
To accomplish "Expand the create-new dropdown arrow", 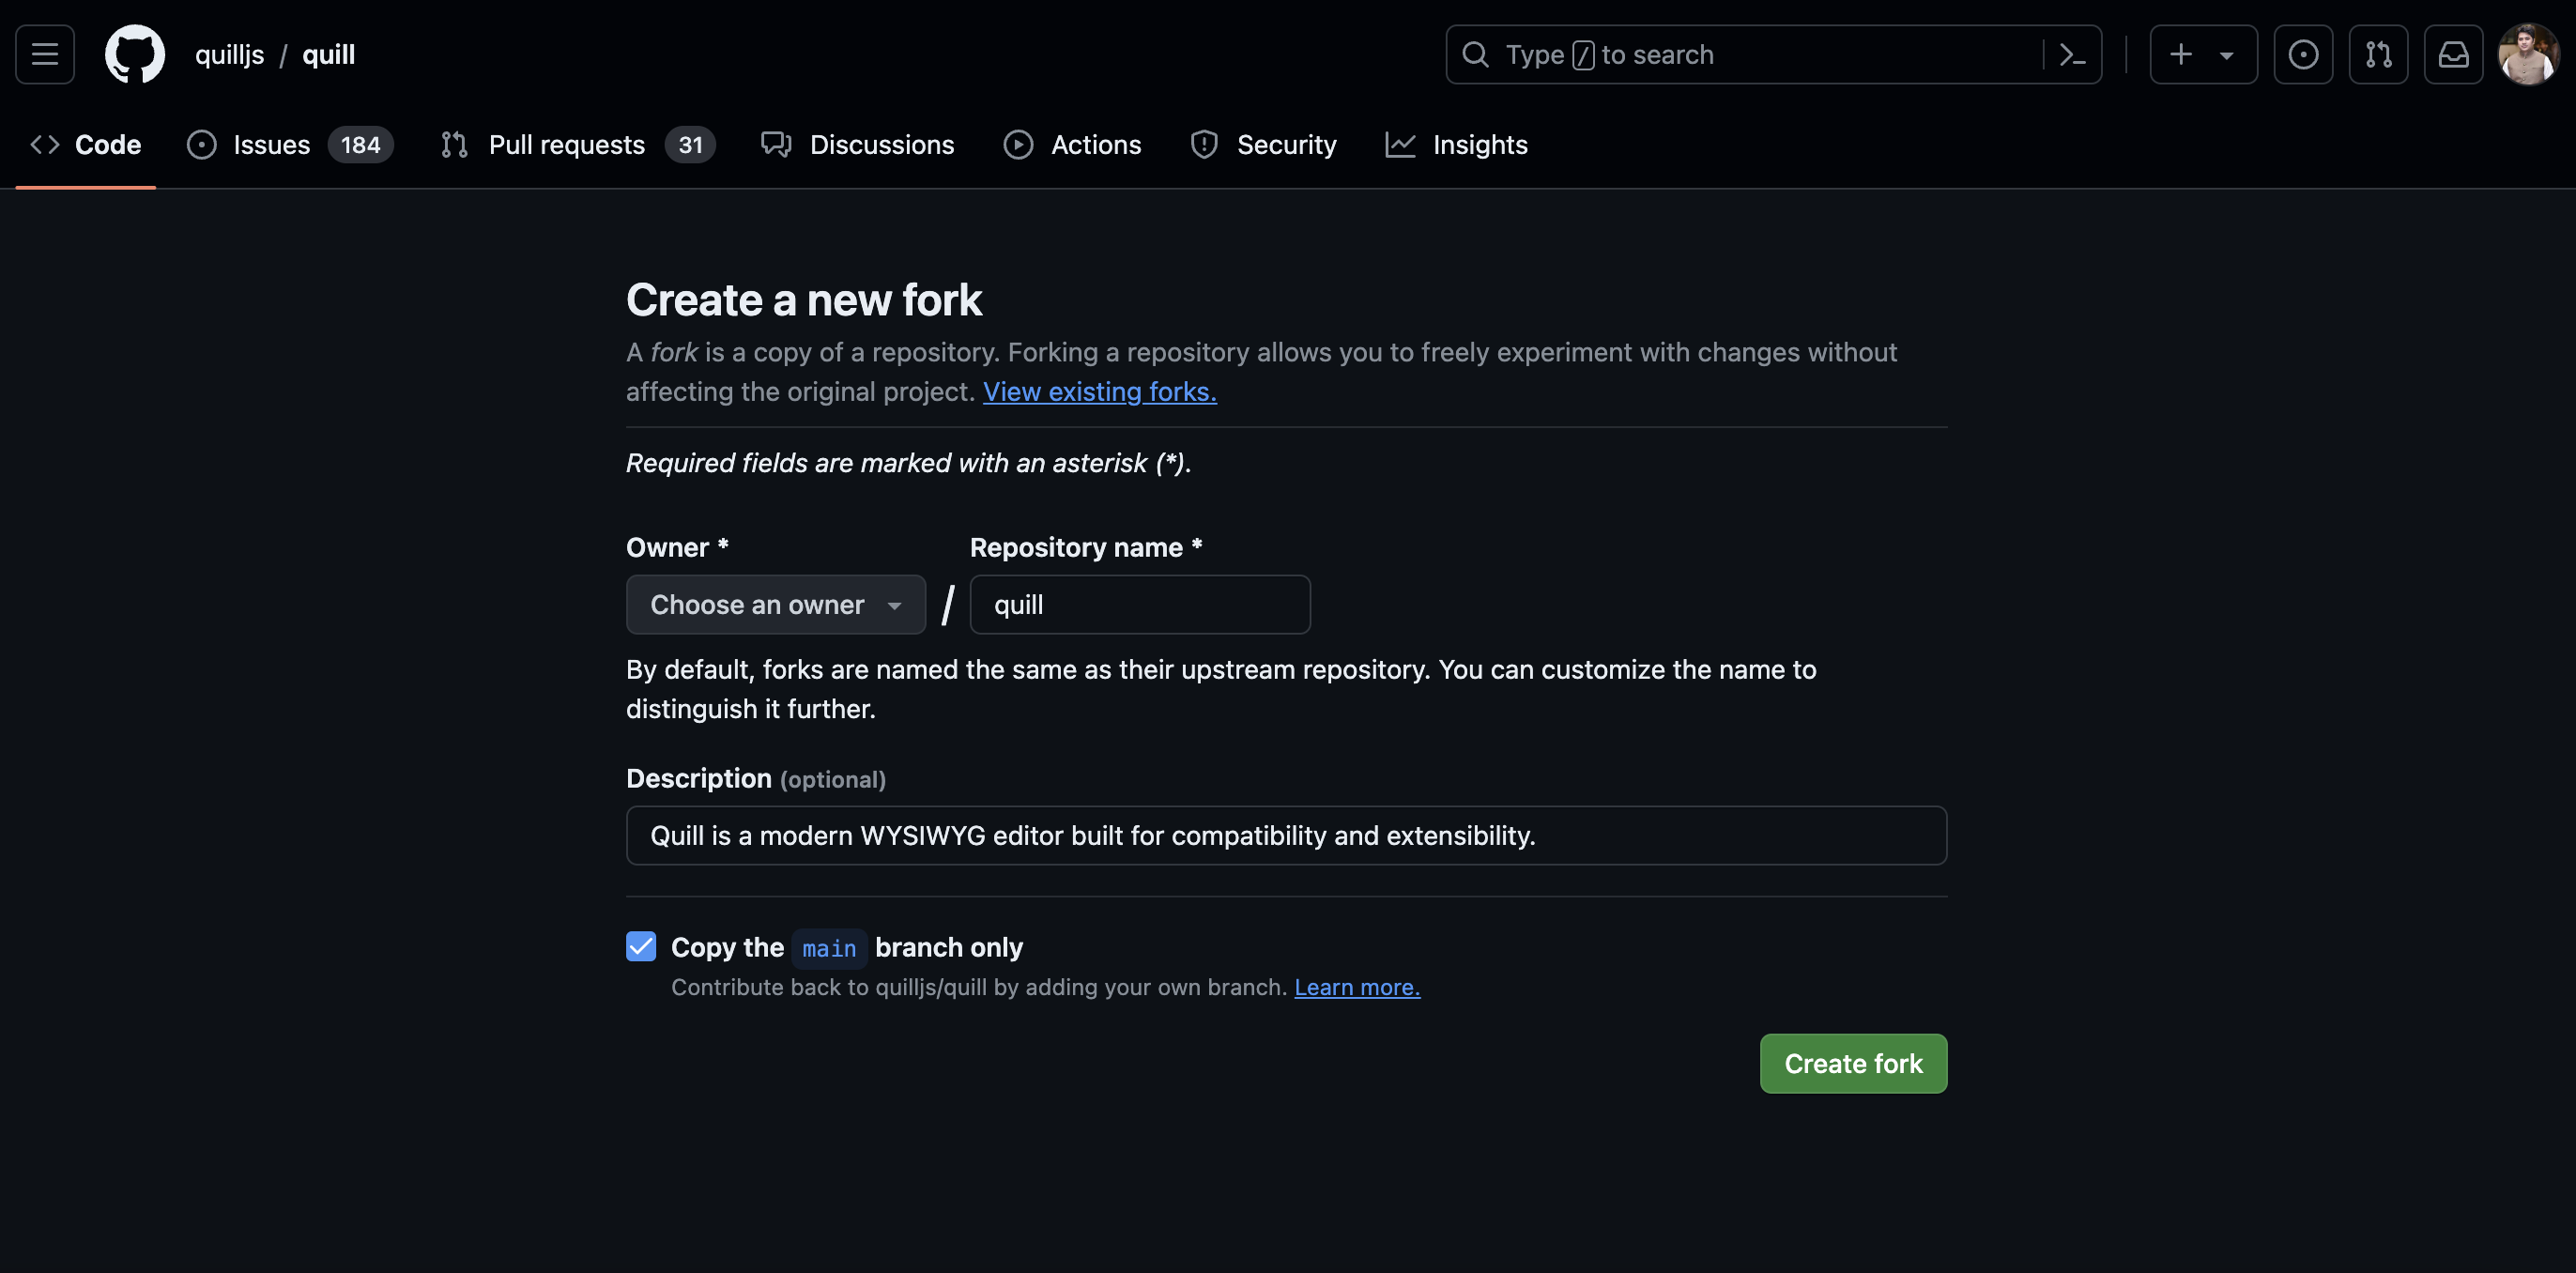I will point(2227,55).
